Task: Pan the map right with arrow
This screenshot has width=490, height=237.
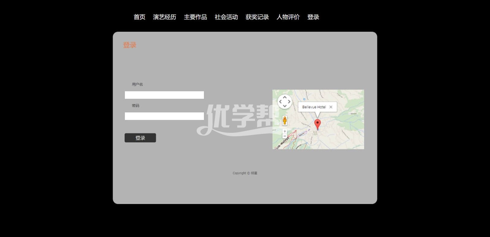Action: (x=289, y=102)
